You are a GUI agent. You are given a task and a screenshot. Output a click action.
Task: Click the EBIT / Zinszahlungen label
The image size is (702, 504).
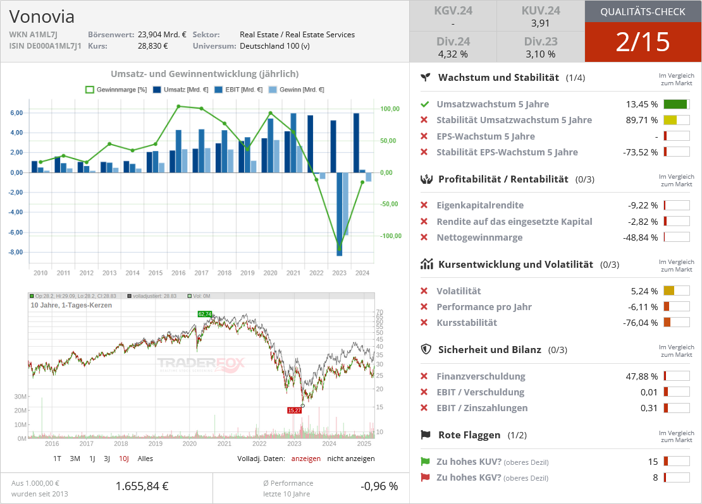point(482,408)
